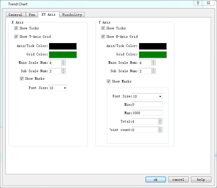This screenshot has height=188, width=217.
Task: Decrease X Axis Sub Scale Num
Action: tap(63, 72)
